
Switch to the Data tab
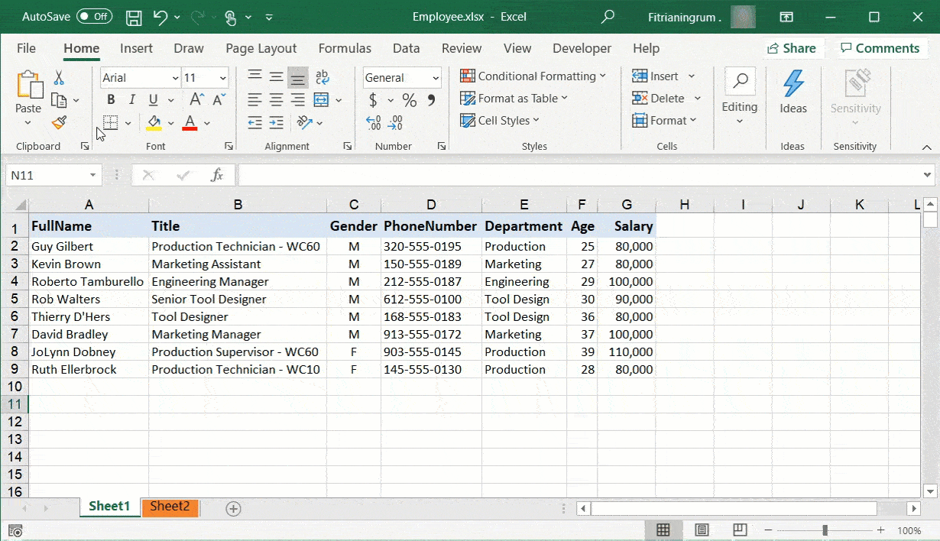[x=406, y=48]
